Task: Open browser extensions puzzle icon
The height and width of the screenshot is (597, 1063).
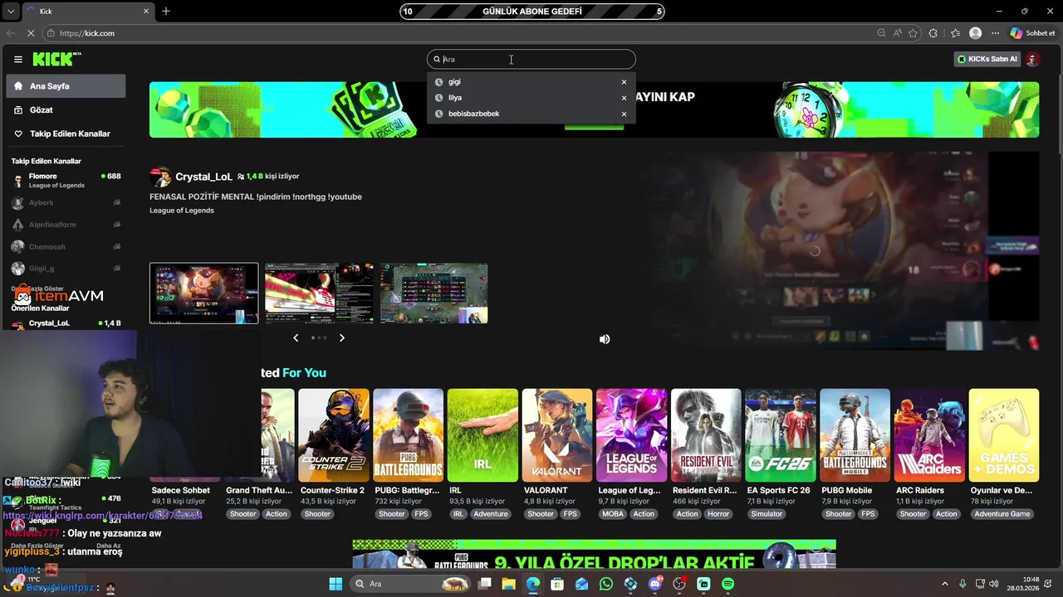Action: [933, 33]
